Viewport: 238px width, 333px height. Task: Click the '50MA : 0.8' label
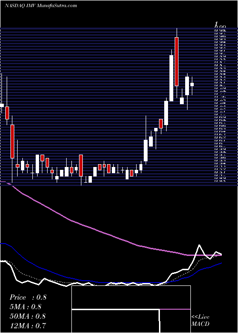tap(28, 316)
